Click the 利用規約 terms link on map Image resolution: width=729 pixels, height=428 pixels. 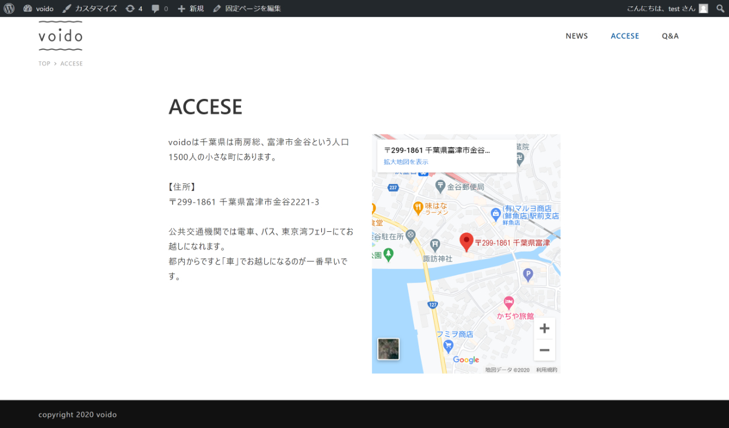[546, 370]
